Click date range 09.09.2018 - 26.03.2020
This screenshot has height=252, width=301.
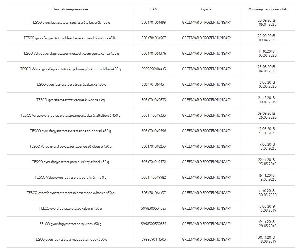click(268, 115)
